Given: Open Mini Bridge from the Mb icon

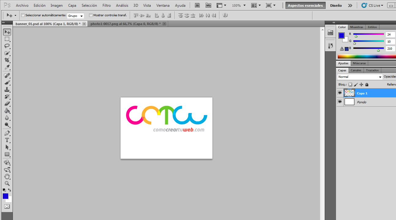Looking at the screenshot, I should click(x=208, y=6).
